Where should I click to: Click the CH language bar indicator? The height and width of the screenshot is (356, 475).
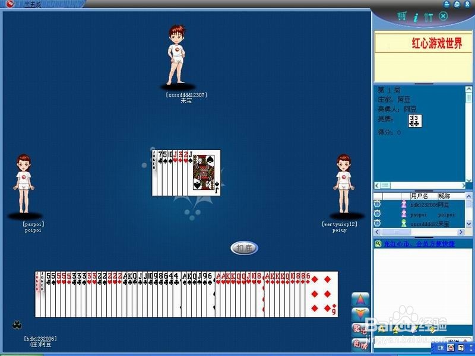coord(441,348)
